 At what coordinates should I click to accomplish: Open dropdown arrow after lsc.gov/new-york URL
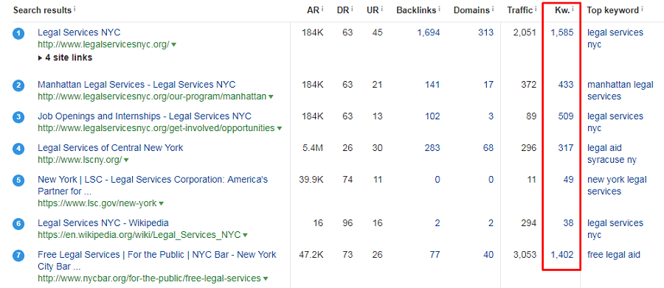point(161,204)
